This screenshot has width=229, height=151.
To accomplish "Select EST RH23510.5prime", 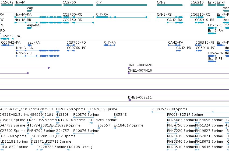I will click(172, 150).
